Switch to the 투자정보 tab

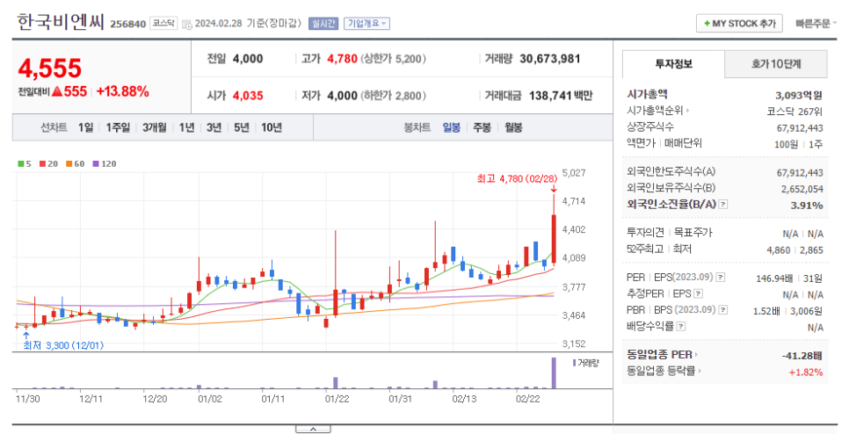point(673,64)
